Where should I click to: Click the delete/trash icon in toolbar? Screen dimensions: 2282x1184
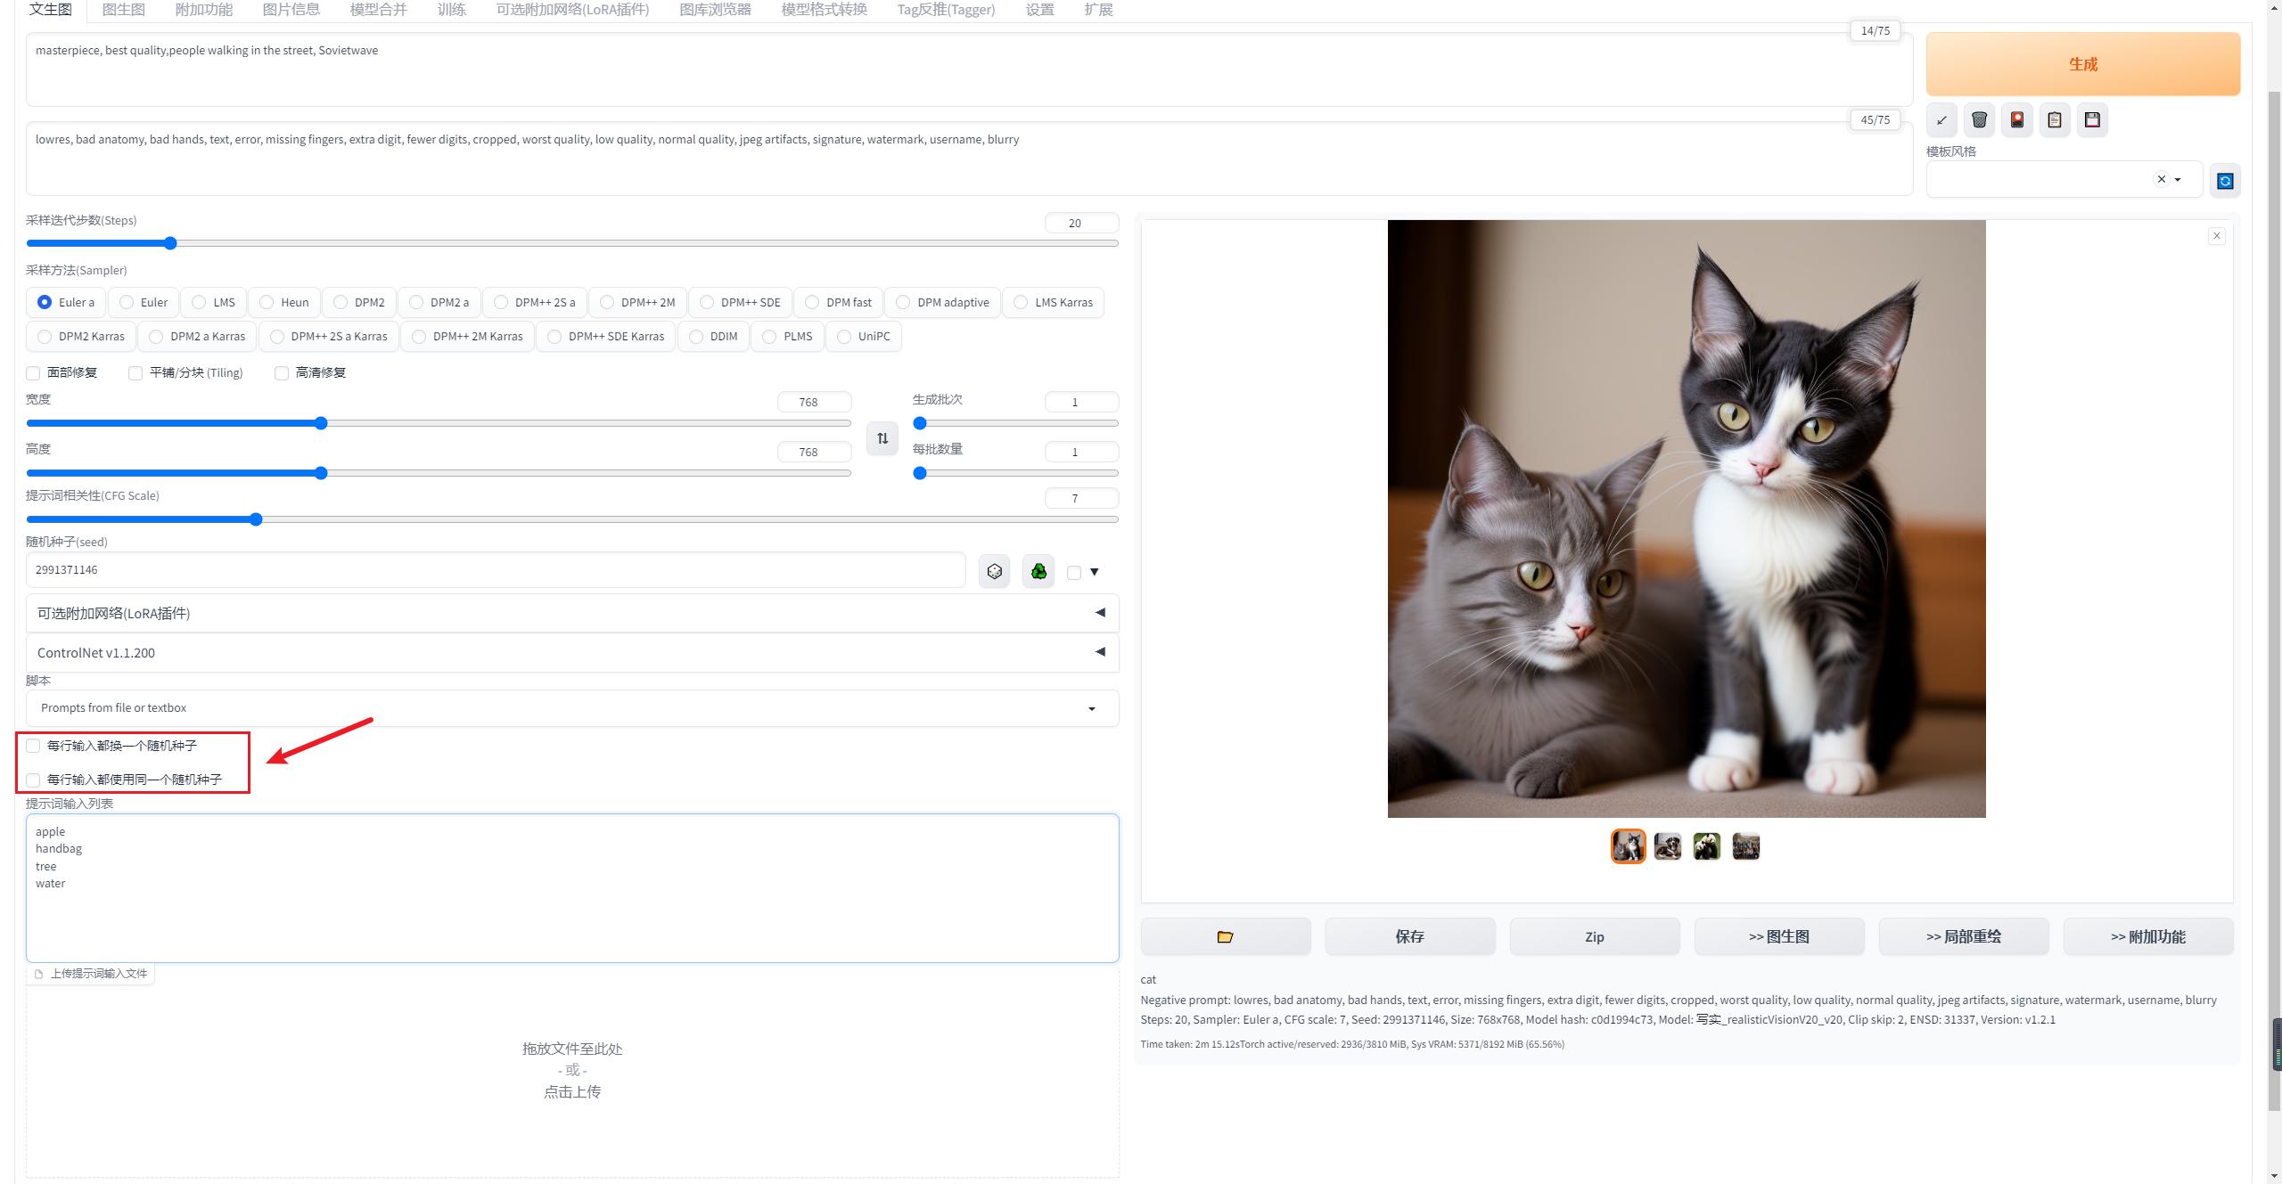[1979, 119]
